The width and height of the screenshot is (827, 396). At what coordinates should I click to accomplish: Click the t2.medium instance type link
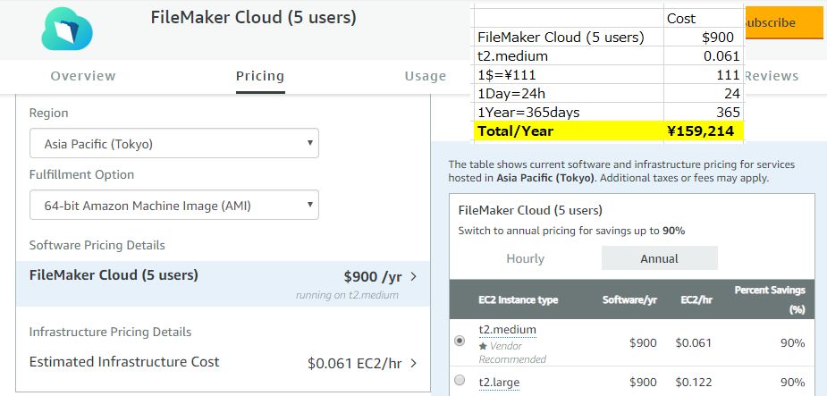[507, 330]
